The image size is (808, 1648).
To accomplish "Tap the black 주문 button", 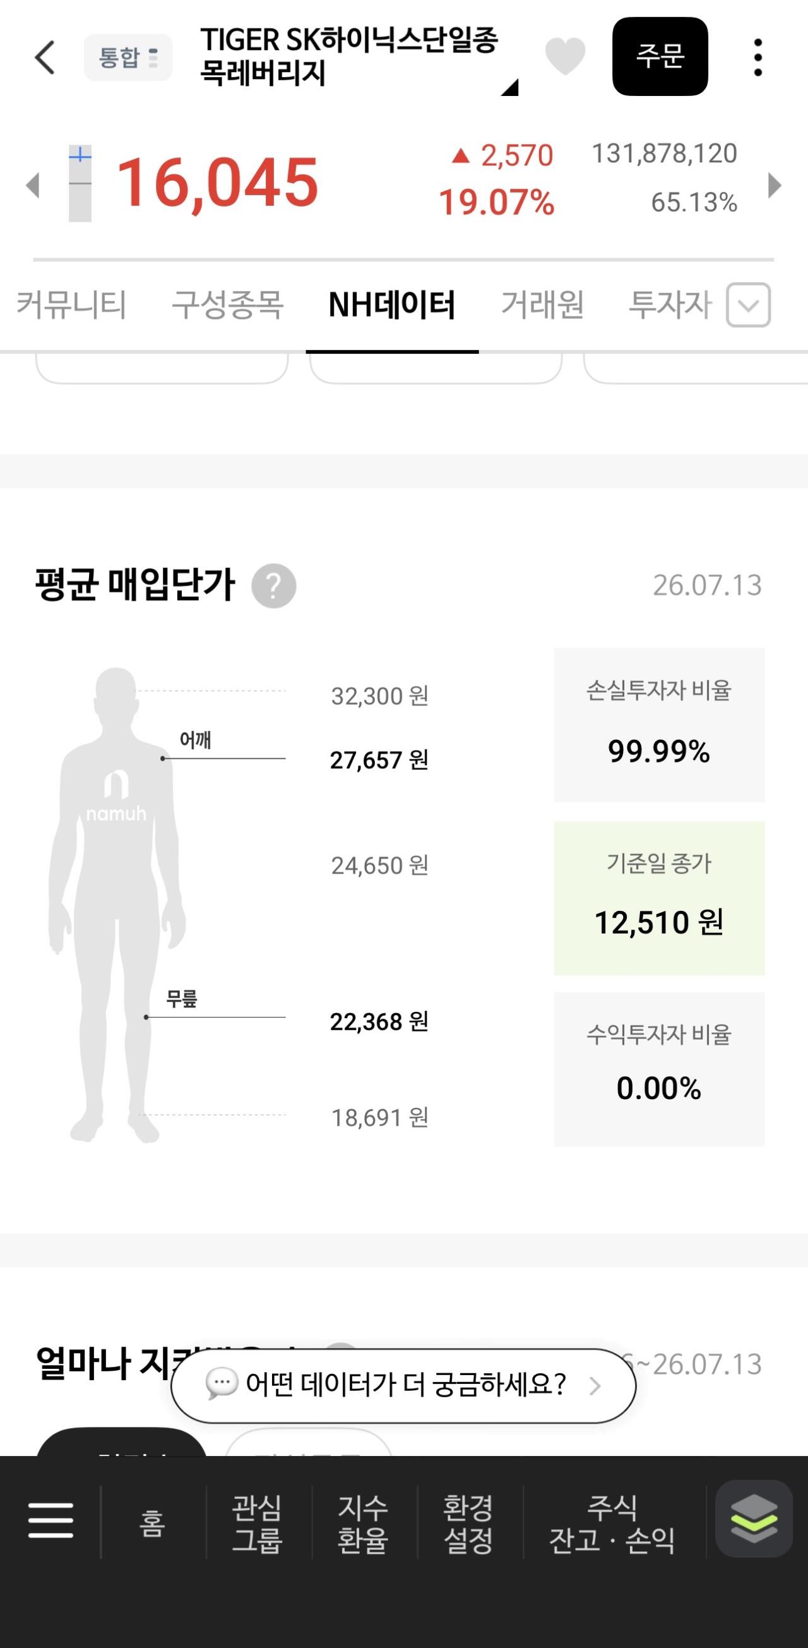I will coord(660,56).
